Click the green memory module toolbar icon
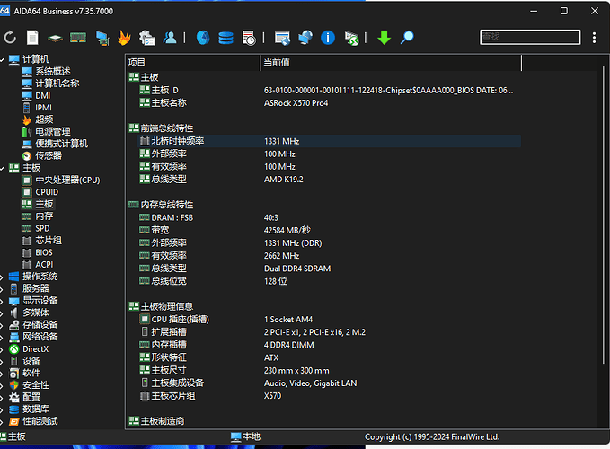This screenshot has height=449, width=610. (78, 38)
